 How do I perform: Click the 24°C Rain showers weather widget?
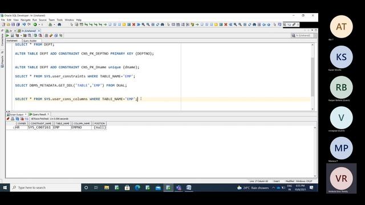[x=253, y=188]
